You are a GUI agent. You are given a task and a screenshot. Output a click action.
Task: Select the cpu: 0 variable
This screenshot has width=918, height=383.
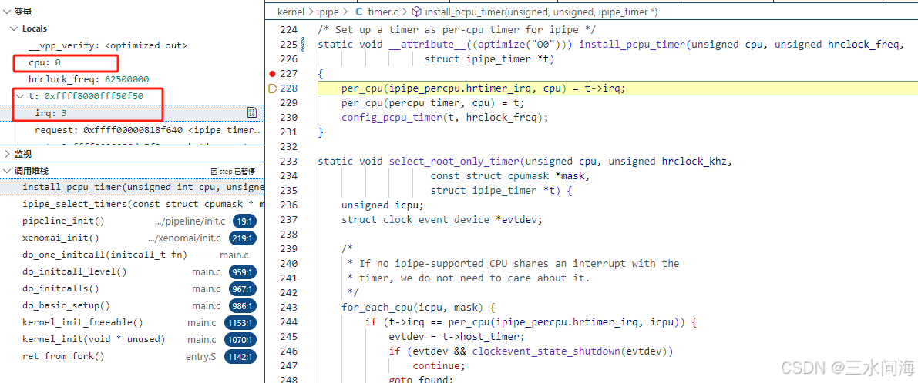(133, 62)
